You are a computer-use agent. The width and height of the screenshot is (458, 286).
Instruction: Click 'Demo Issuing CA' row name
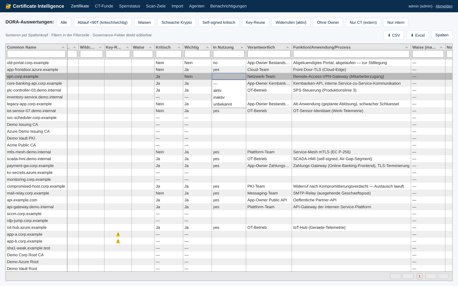[22, 124]
